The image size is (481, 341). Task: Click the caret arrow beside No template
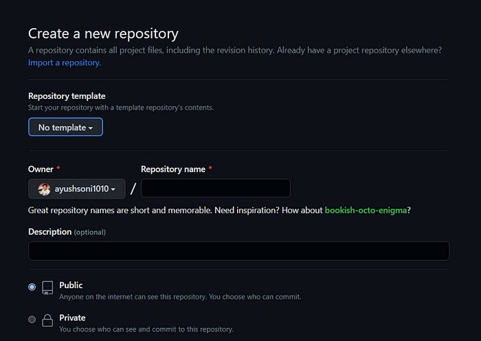point(91,128)
